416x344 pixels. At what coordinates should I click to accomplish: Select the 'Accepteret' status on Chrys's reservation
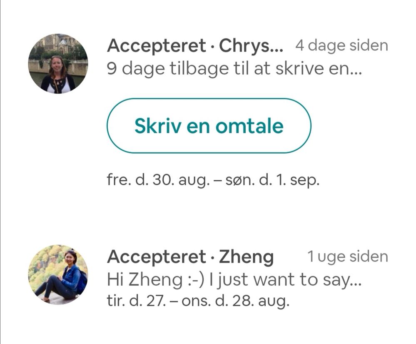pyautogui.click(x=157, y=46)
